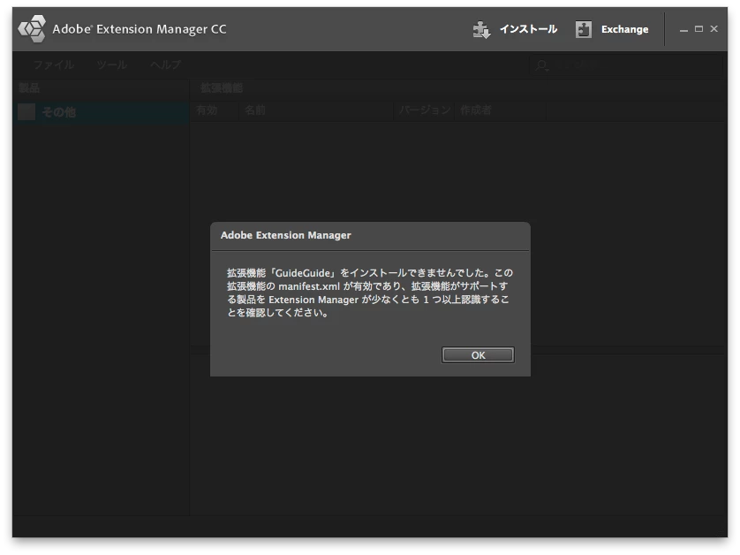The image size is (740, 555).
Task: Open the ヘルプ menu
Action: pyautogui.click(x=166, y=65)
